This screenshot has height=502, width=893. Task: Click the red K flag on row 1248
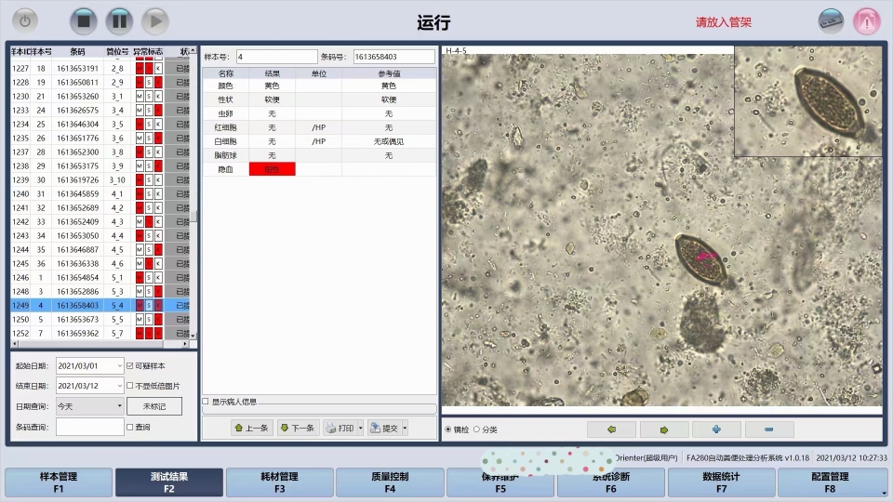(x=158, y=291)
